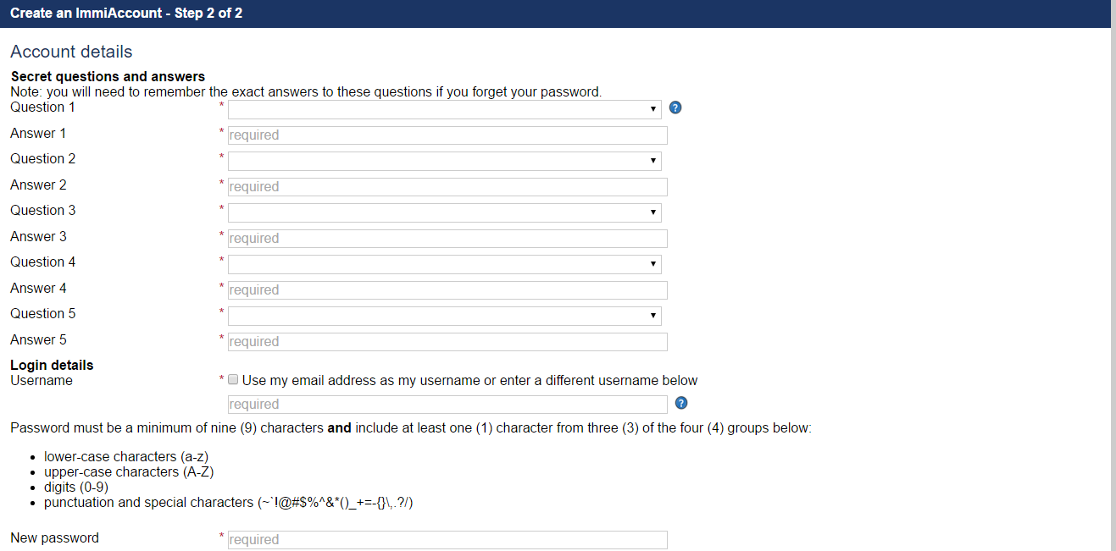
Task: Open the help tooltip beside Question 1
Action: coord(675,107)
